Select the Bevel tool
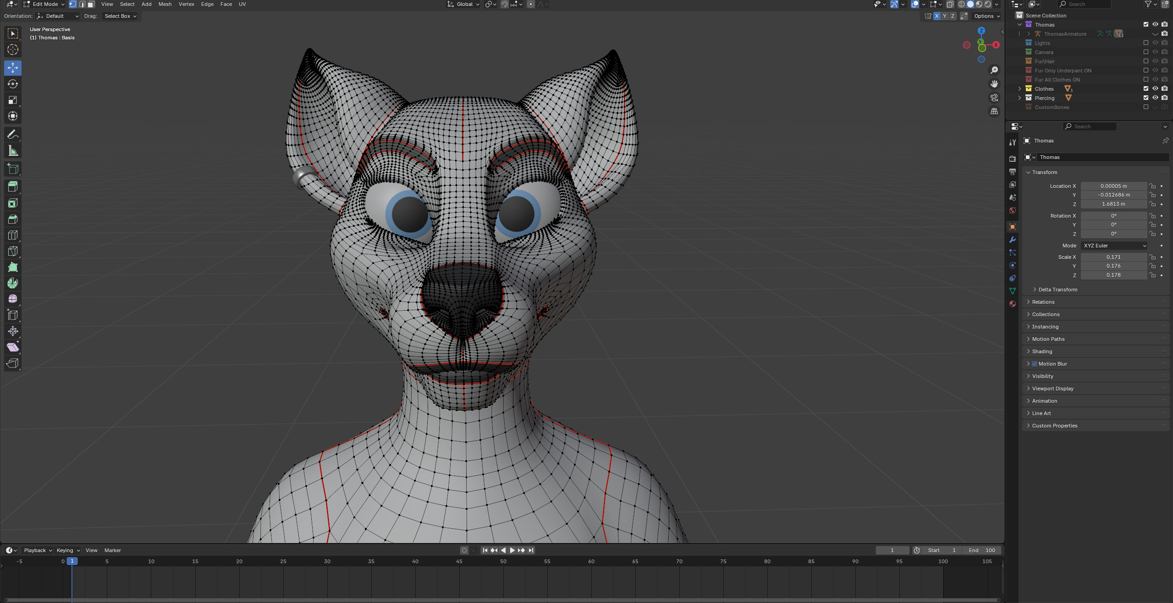This screenshot has width=1173, height=603. pos(13,219)
